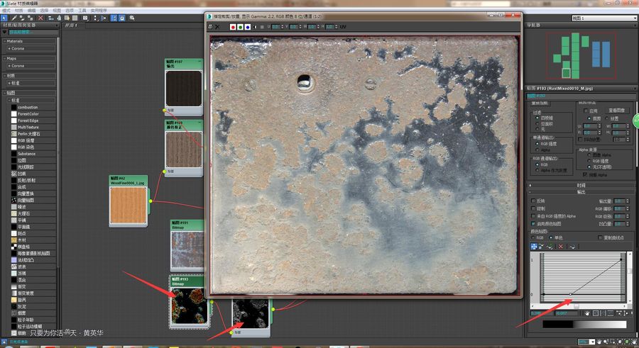Activate the Select tool in Slate toolbar

4,18
